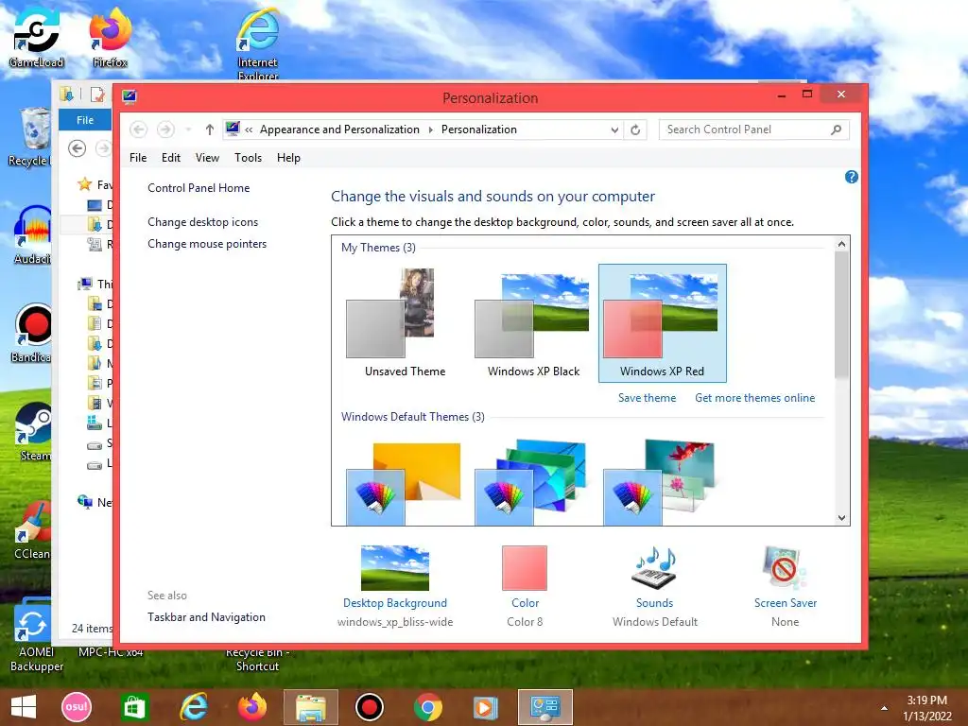Open Desktop Background bliss thumbnail
This screenshot has height=726, width=968.
[x=395, y=568]
